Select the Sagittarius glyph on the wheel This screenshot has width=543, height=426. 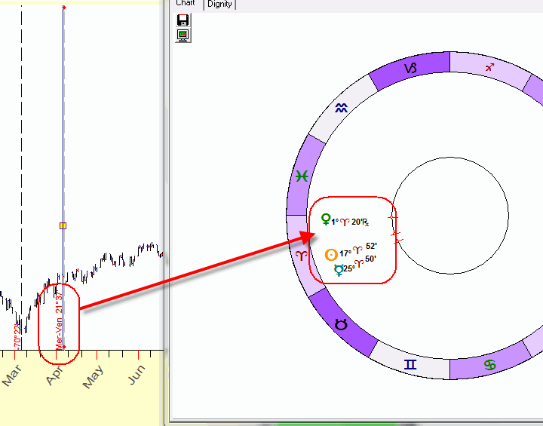[x=489, y=68]
